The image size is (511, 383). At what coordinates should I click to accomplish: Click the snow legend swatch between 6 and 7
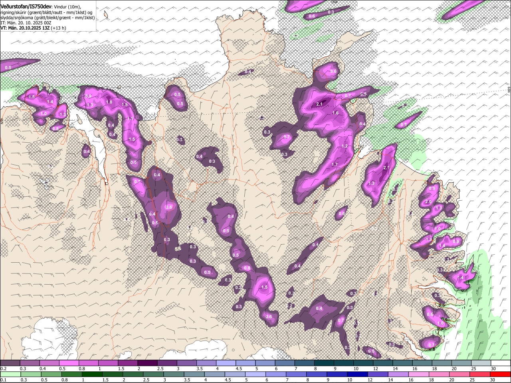click(x=285, y=363)
